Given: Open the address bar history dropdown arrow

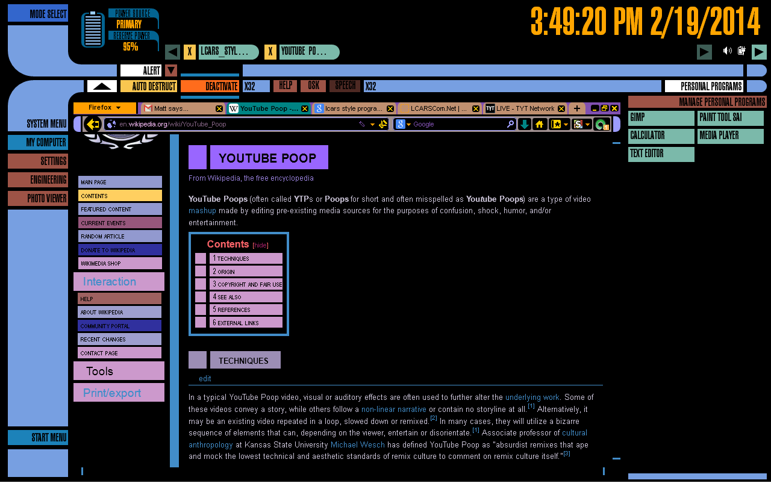Looking at the screenshot, I should pos(372,125).
